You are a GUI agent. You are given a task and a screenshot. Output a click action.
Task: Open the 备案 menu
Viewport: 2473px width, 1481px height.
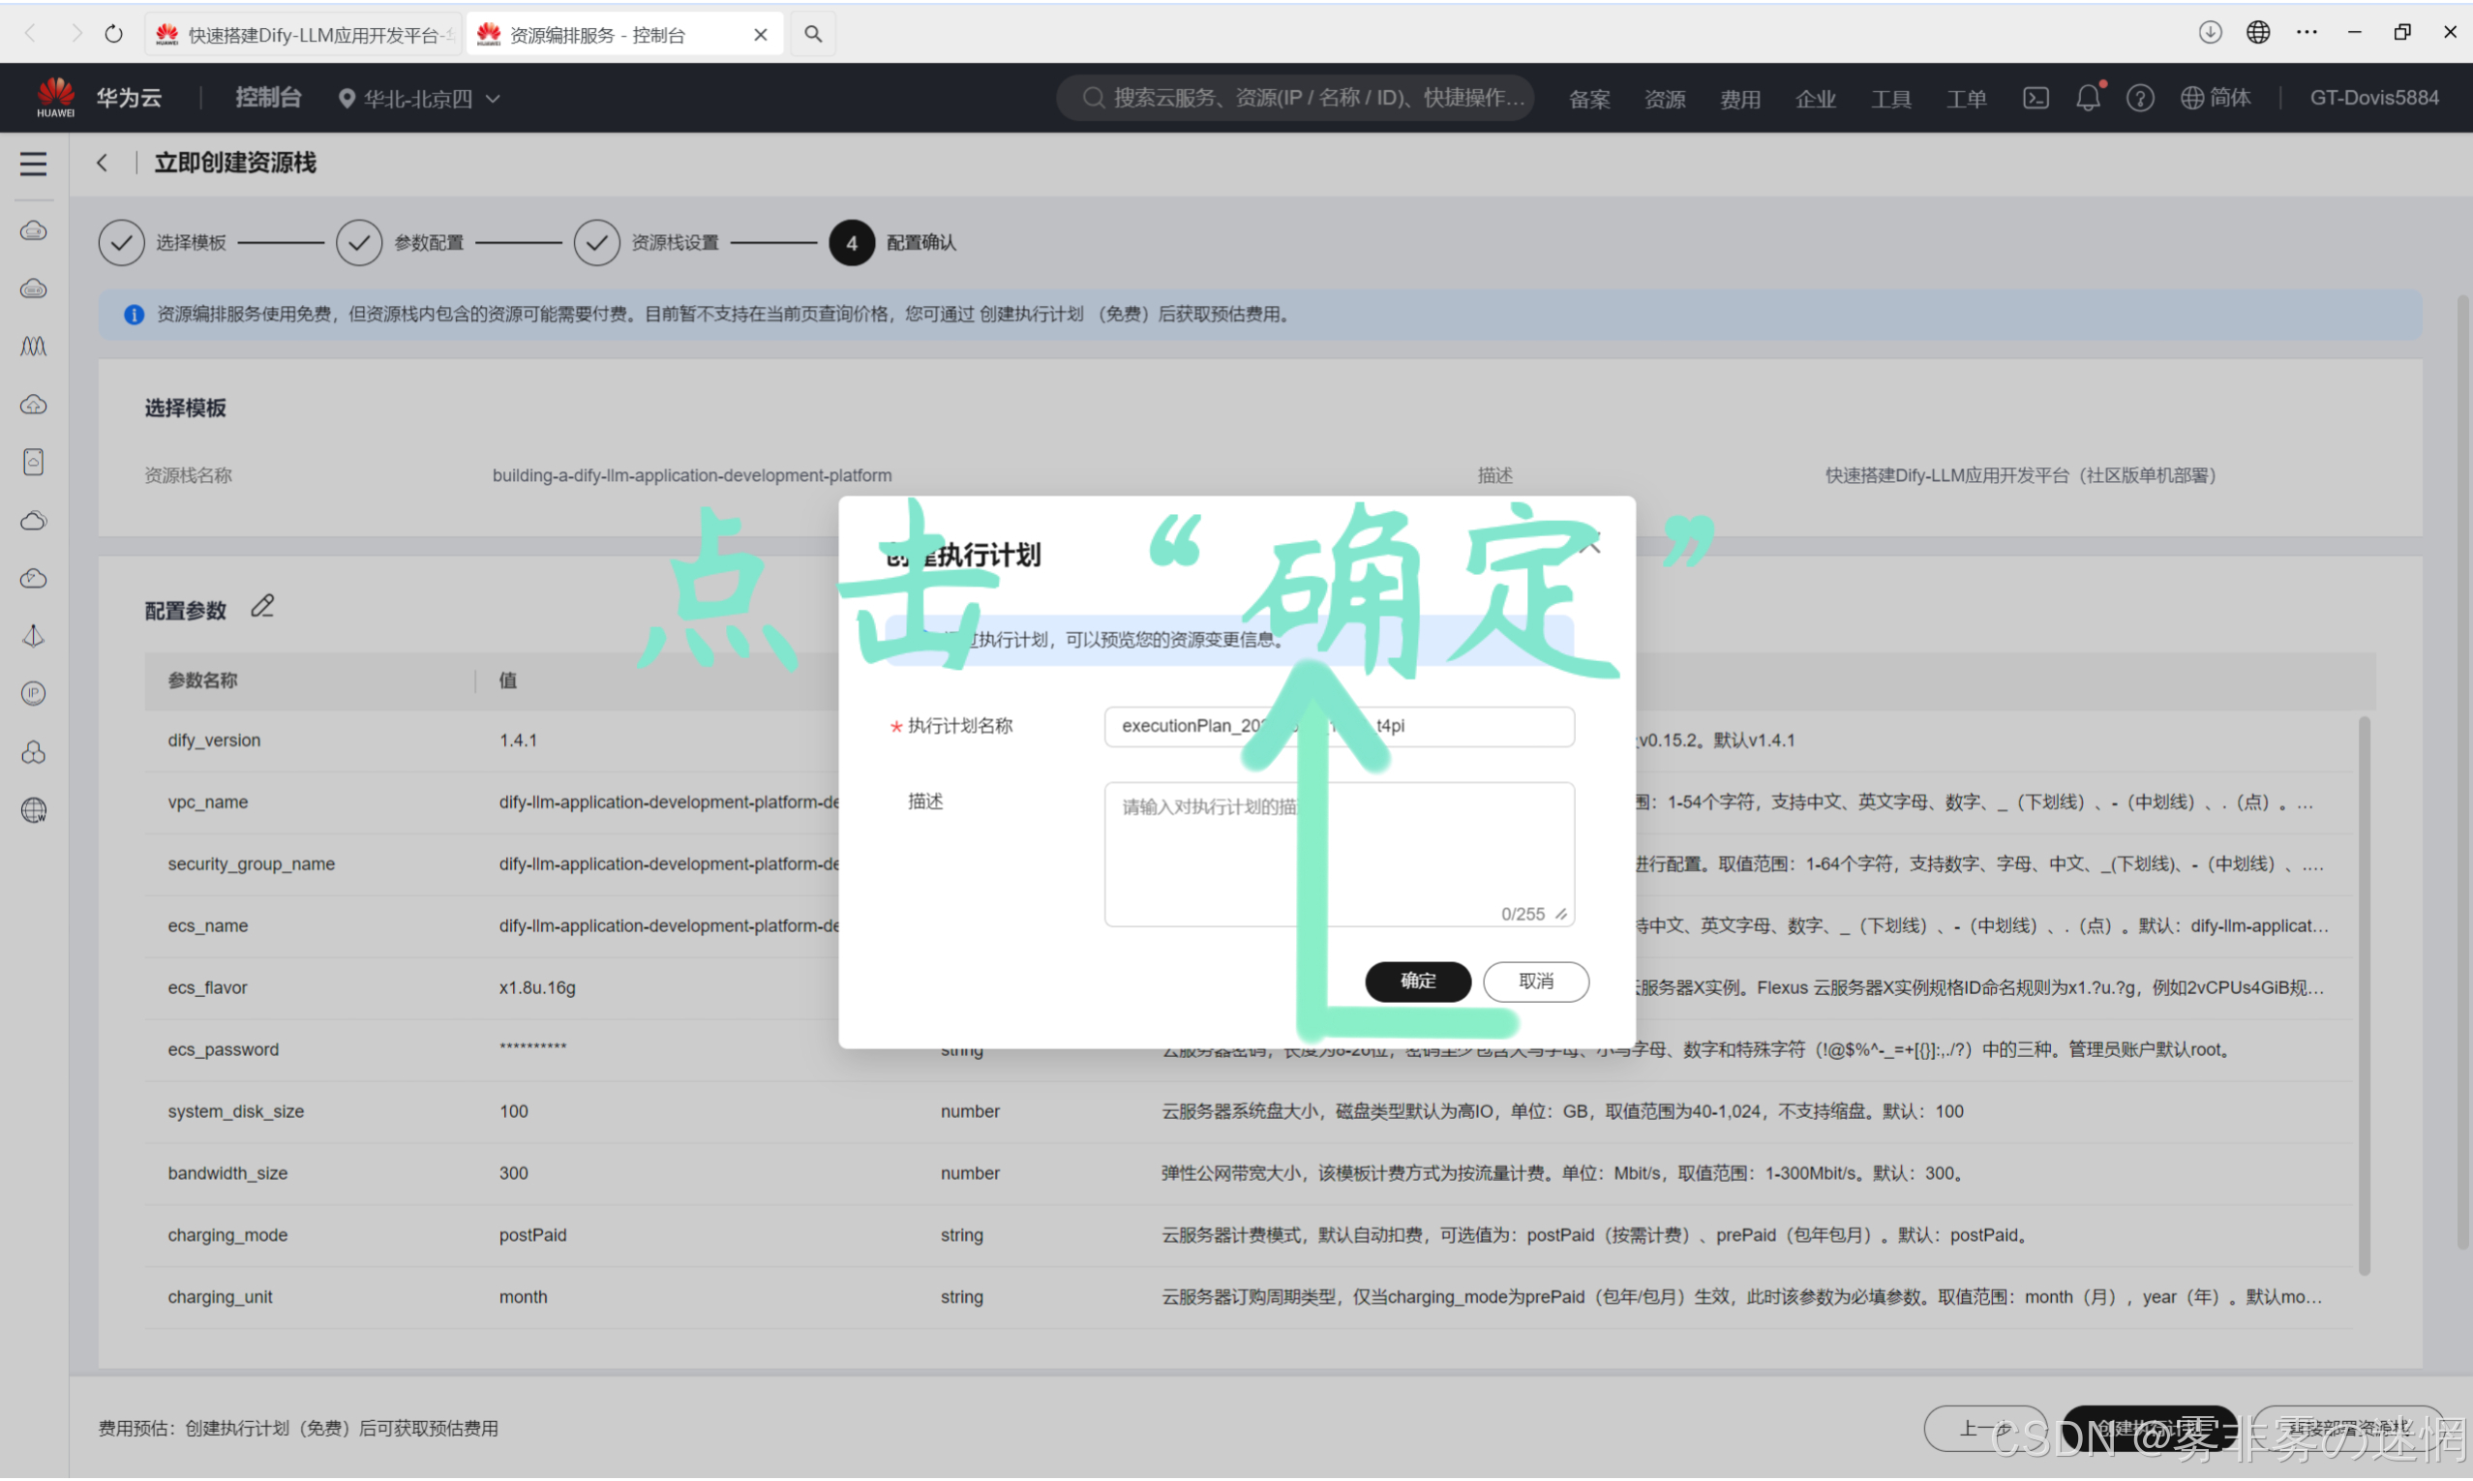pyautogui.click(x=1589, y=98)
